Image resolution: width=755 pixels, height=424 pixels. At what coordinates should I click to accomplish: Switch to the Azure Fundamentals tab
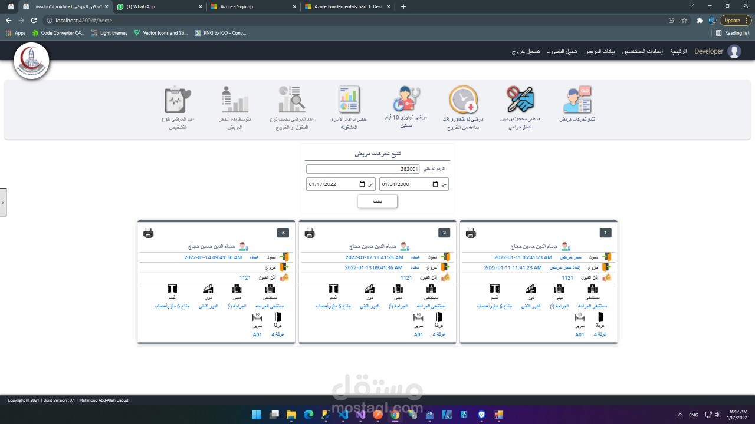click(347, 6)
